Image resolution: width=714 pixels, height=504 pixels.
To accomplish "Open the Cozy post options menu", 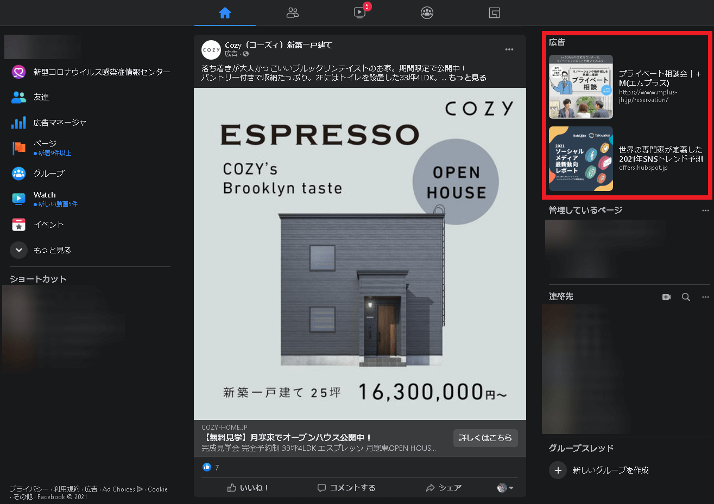I will click(x=509, y=49).
